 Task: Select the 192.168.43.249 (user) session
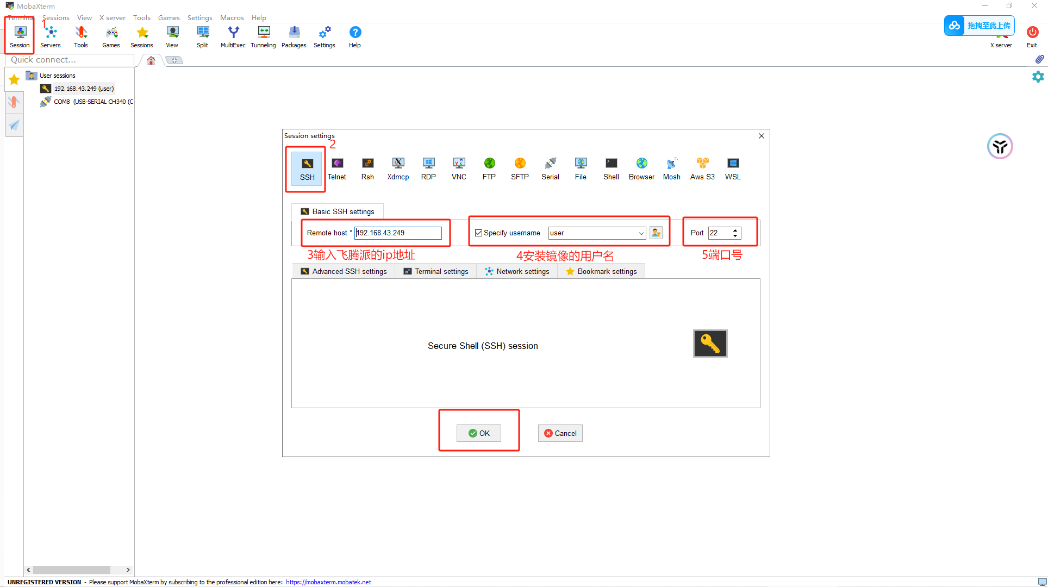[x=77, y=89]
